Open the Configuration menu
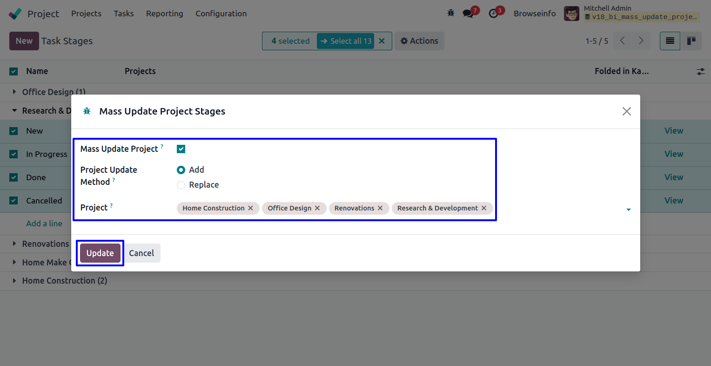The image size is (711, 366). (x=221, y=14)
